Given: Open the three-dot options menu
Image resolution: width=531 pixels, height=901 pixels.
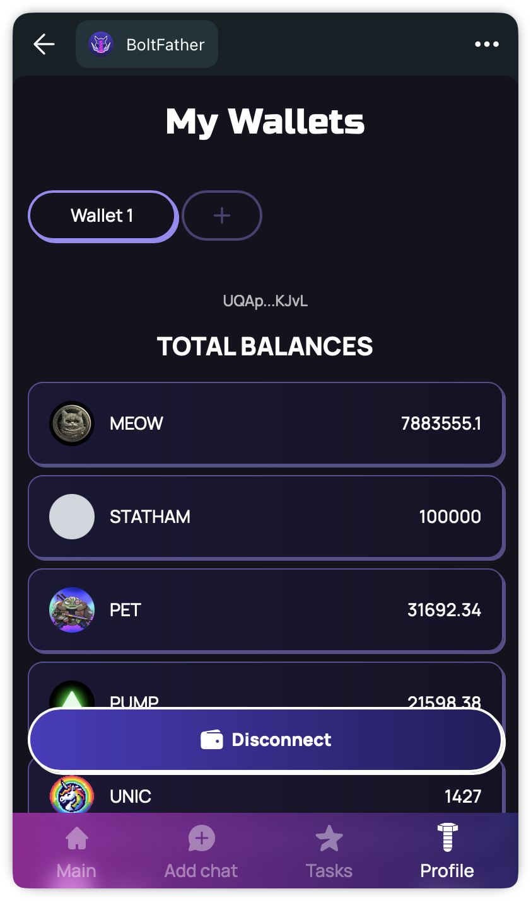Looking at the screenshot, I should [487, 44].
